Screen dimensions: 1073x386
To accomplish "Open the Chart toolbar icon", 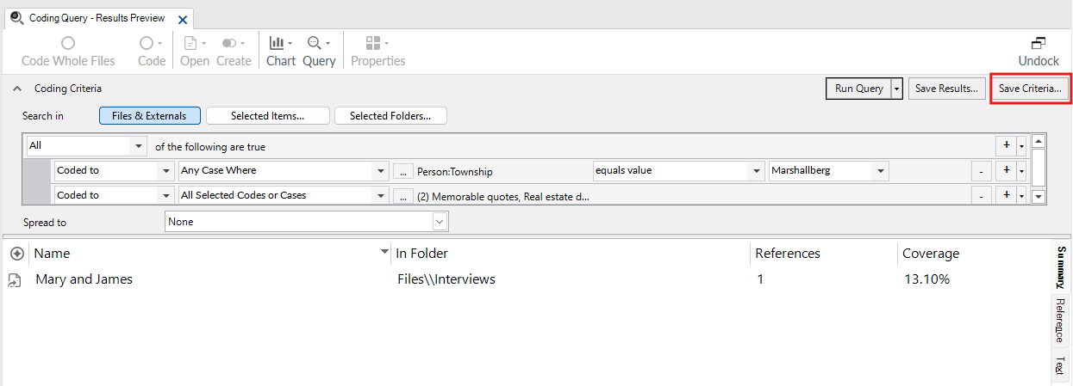I will click(x=276, y=43).
